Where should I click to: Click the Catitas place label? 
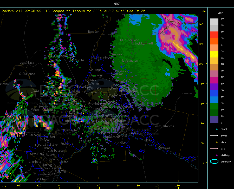click(x=148, y=140)
